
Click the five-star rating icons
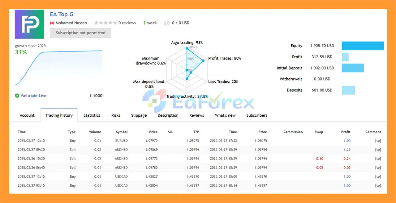[105, 23]
